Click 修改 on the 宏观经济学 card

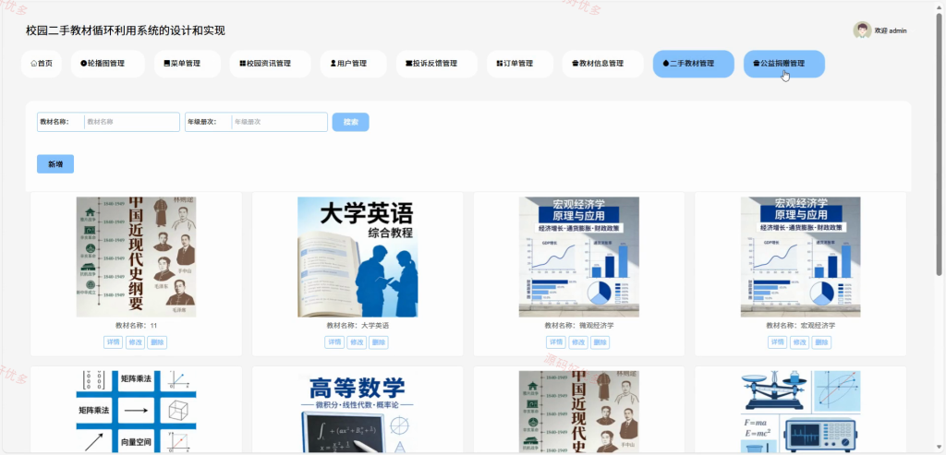tap(799, 342)
